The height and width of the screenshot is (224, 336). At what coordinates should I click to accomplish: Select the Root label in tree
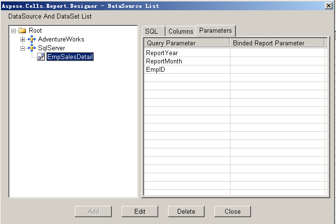point(35,31)
